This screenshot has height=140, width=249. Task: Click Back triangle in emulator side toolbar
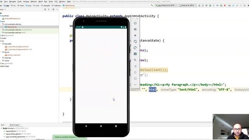point(135,66)
